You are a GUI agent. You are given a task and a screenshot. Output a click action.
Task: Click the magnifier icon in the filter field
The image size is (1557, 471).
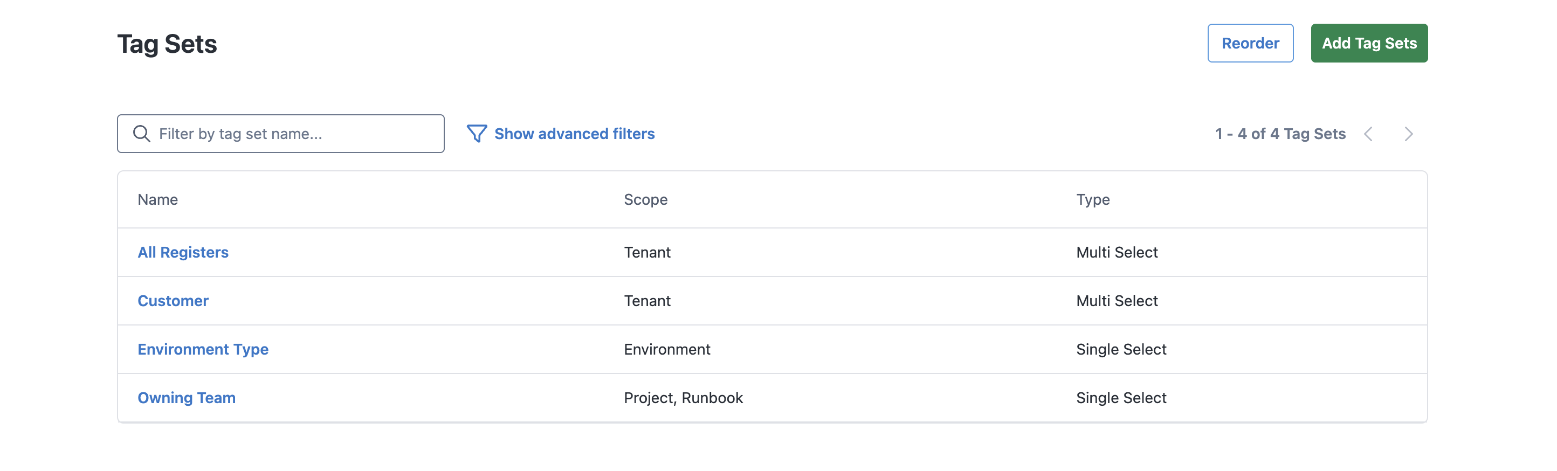141,134
